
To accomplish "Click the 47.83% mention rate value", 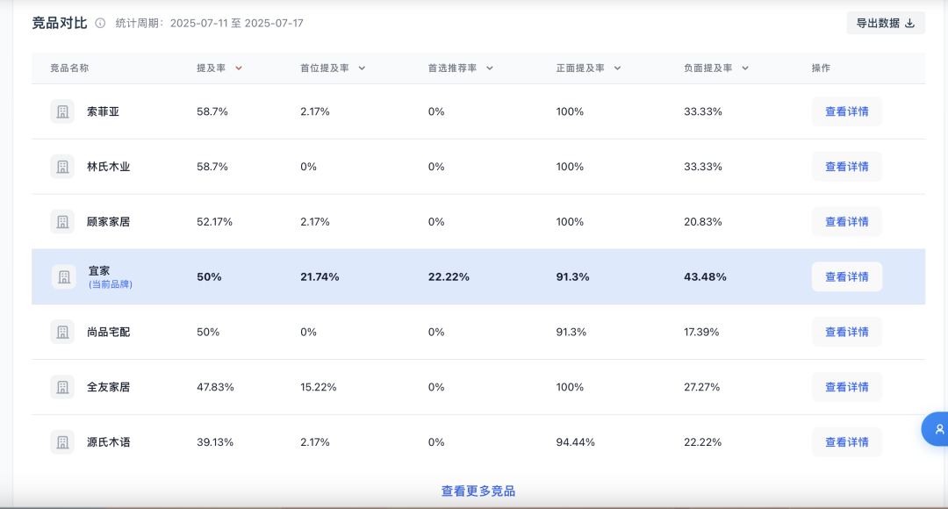I will [x=215, y=387].
